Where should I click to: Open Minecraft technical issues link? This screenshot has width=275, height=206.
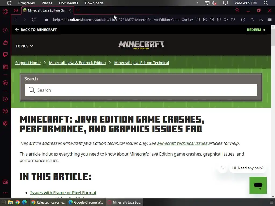[x=182, y=143]
